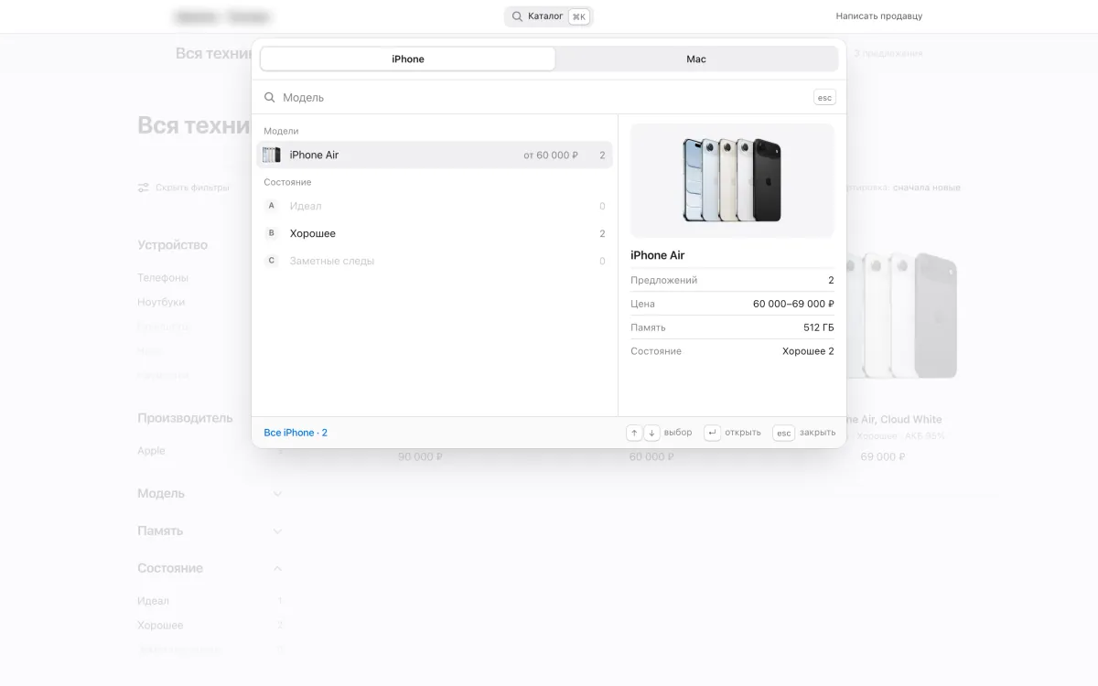The width and height of the screenshot is (1098, 686).
Task: Open sort option сначала новые
Action: (x=926, y=188)
